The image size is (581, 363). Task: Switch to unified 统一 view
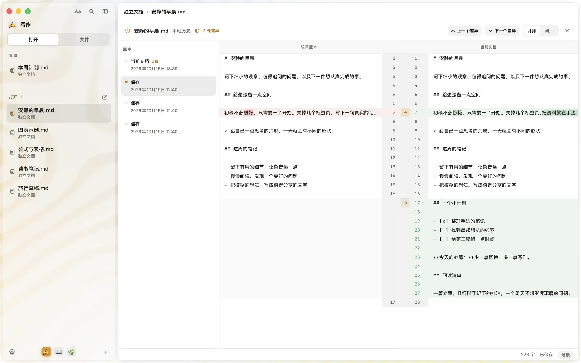(x=549, y=31)
